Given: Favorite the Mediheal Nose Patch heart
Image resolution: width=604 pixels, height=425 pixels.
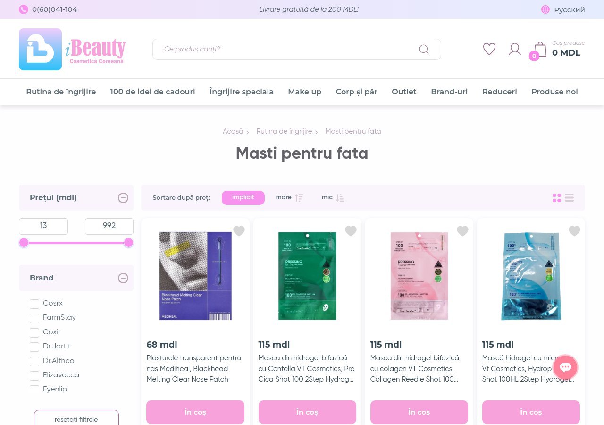Looking at the screenshot, I should tap(239, 231).
